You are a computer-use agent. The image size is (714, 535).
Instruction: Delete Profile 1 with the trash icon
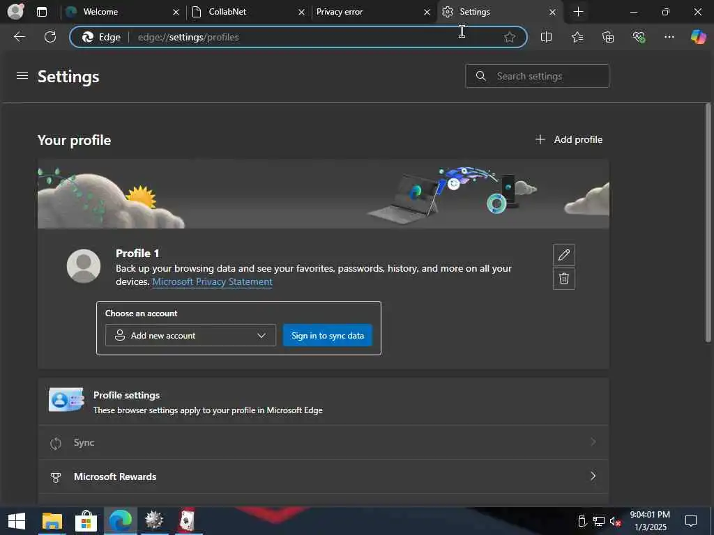563,279
